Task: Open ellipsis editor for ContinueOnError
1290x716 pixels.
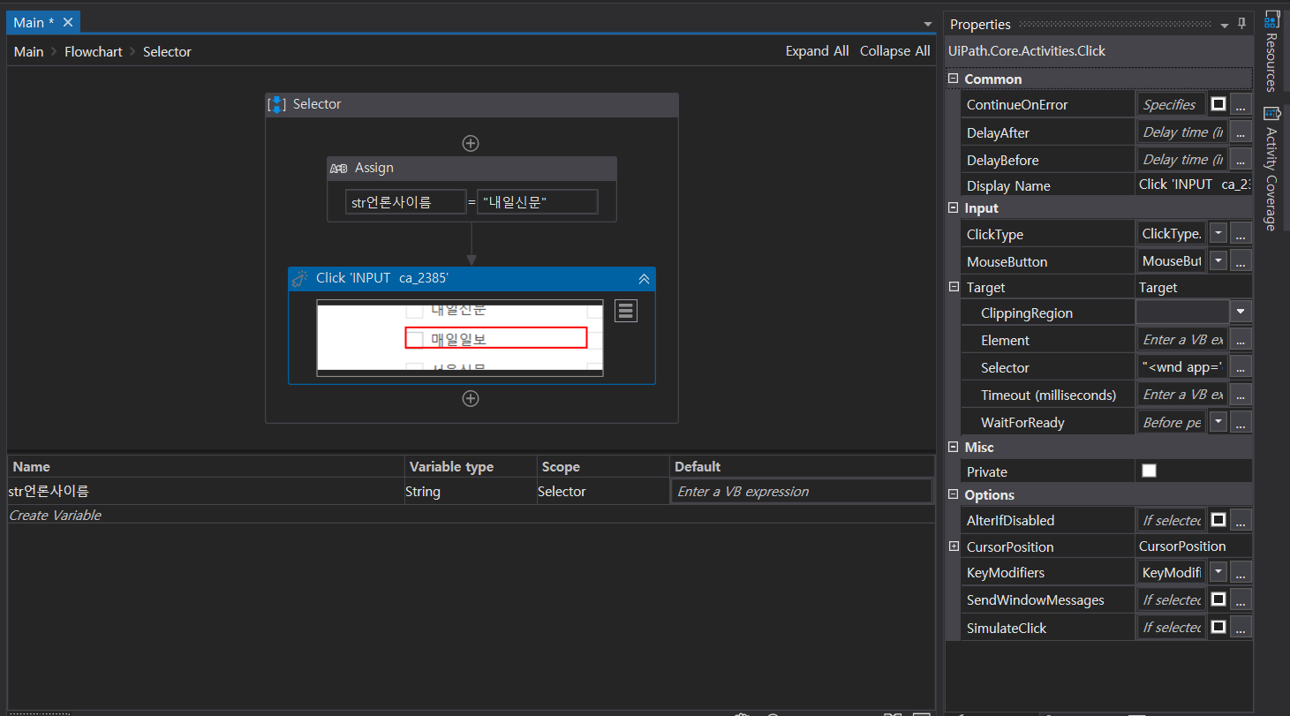Action: (x=1241, y=104)
